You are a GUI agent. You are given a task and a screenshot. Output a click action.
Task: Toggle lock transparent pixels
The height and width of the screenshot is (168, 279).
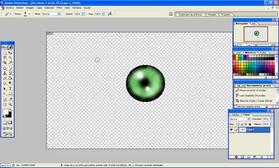point(238,124)
